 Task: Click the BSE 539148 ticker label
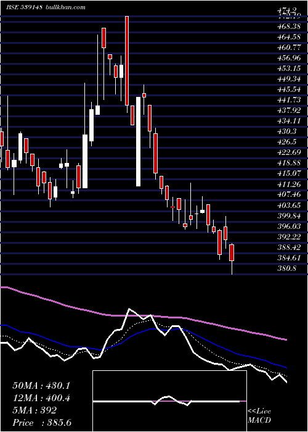tap(24, 7)
